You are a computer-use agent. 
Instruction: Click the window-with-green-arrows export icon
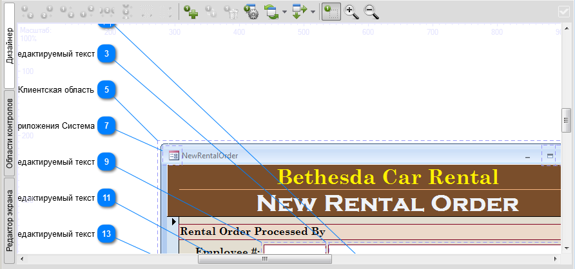click(300, 12)
